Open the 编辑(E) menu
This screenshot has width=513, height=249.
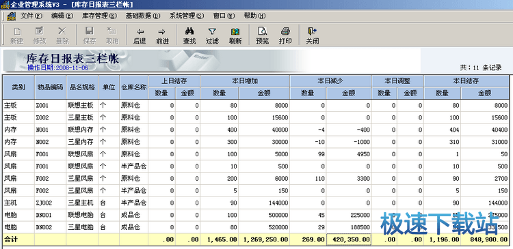[62, 16]
